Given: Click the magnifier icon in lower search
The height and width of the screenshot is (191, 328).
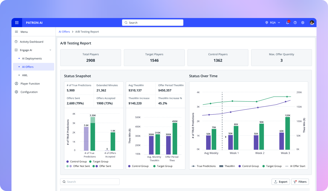Looking at the screenshot, I should (64, 182).
